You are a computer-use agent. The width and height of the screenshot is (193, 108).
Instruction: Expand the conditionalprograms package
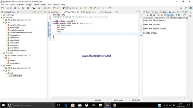point(6,25)
